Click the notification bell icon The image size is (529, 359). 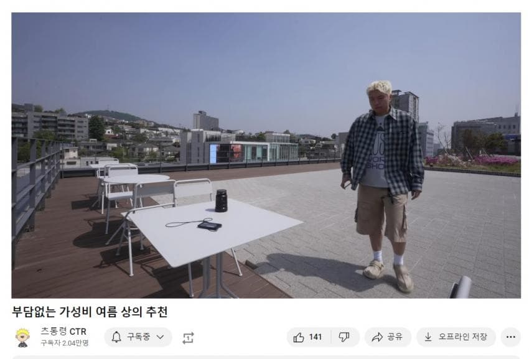pyautogui.click(x=116, y=337)
